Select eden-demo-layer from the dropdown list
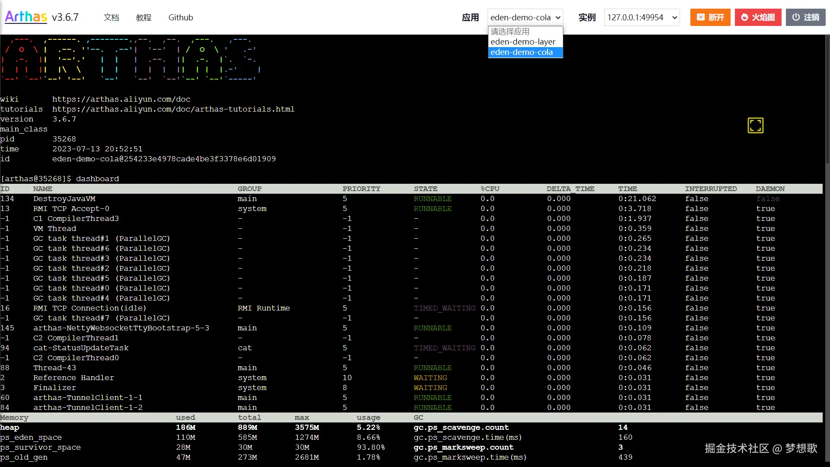Screen dimensions: 830x467 [523, 42]
